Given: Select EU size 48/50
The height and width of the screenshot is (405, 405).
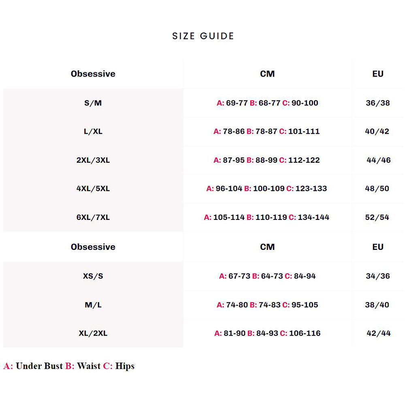Looking at the screenshot, I should click(377, 188).
